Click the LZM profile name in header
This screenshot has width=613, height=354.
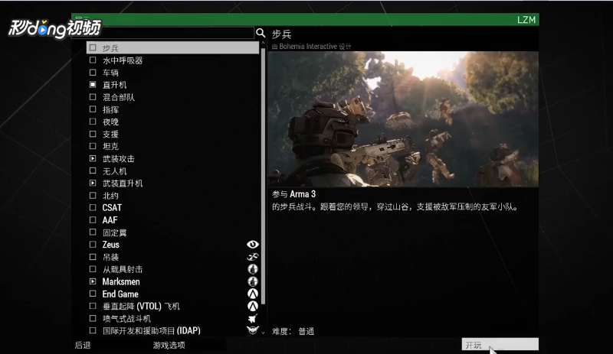[x=526, y=20]
